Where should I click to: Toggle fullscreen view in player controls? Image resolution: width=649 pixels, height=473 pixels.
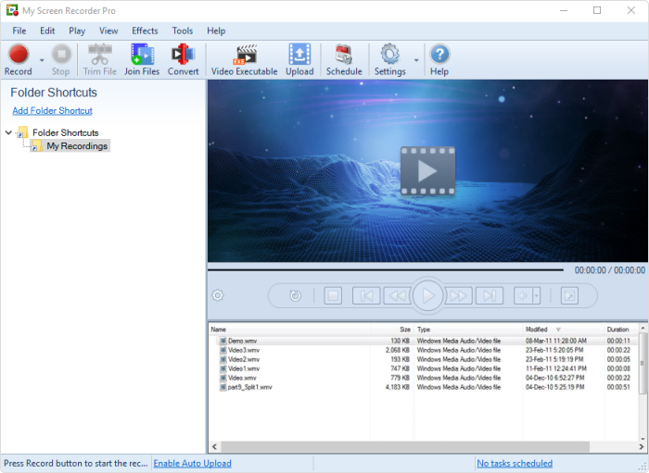(x=568, y=296)
